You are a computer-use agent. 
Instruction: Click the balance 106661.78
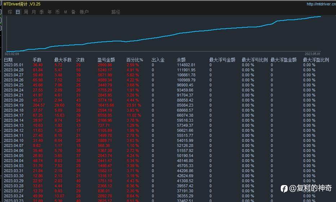[x=186, y=75]
